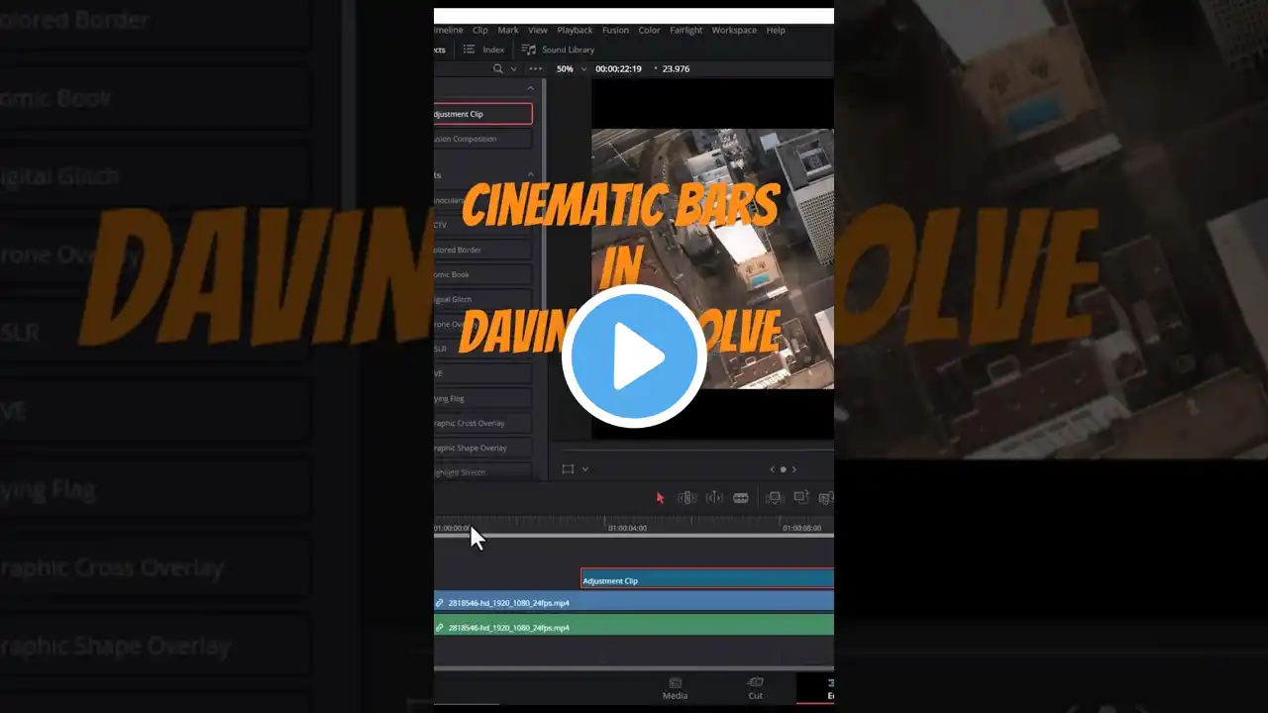Open the Color menu

(649, 30)
